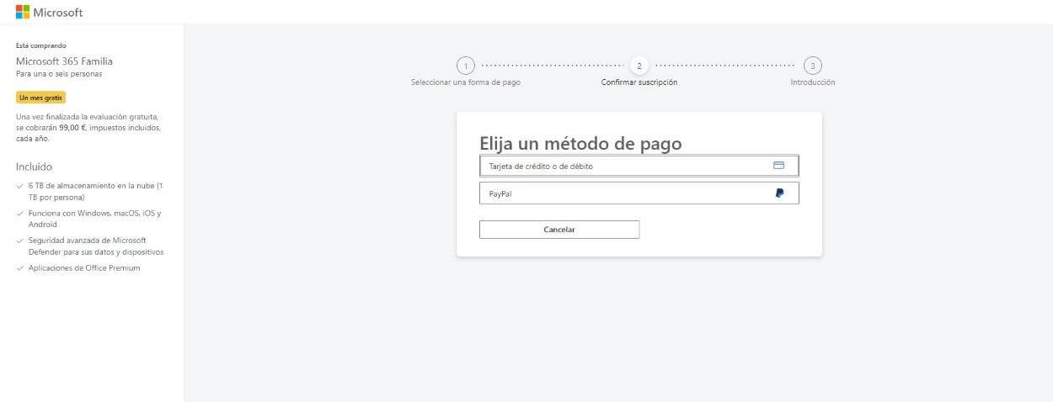Click checkmark beside Office Premium item
This screenshot has height=402, width=1053.
tap(20, 268)
